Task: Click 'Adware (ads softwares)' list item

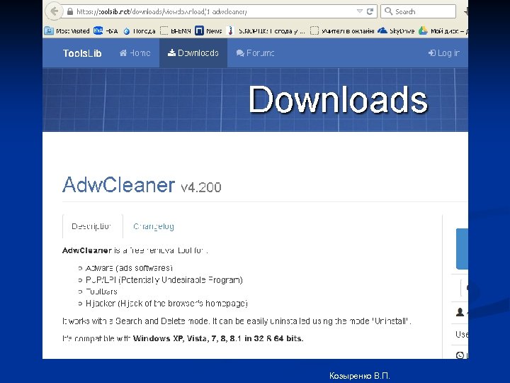Action: 129,268
